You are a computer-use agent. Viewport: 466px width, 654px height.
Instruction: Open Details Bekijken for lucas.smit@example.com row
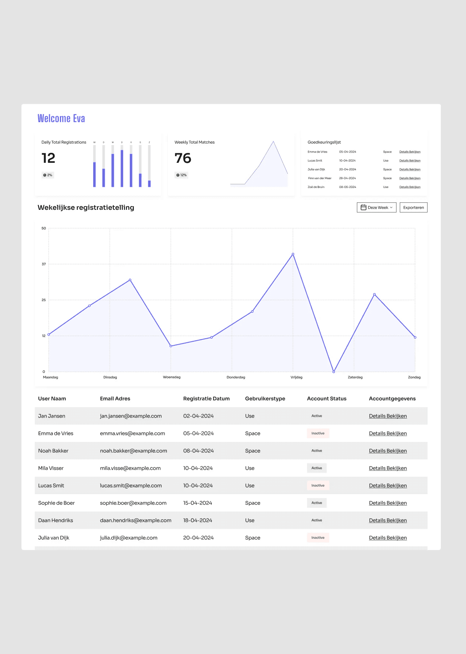(388, 486)
